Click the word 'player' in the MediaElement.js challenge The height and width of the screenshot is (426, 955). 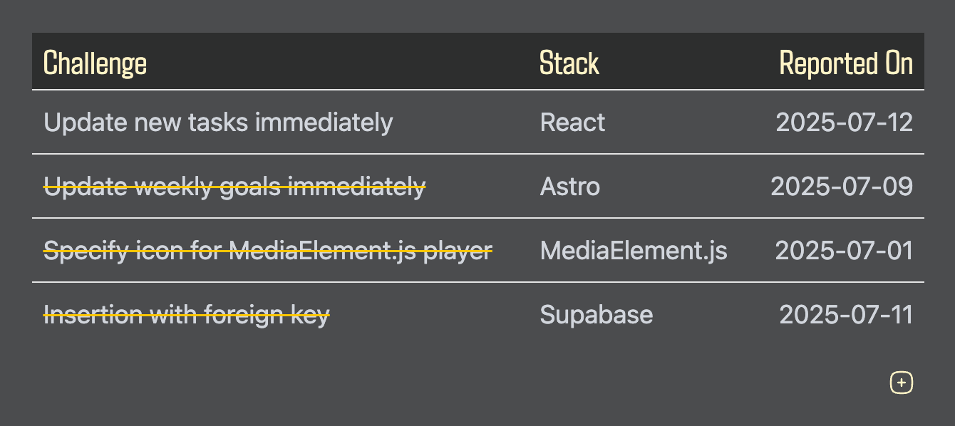point(458,251)
